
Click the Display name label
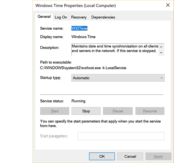point(52,37)
